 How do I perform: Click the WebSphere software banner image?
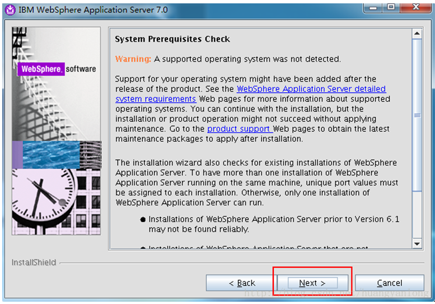coord(57,131)
